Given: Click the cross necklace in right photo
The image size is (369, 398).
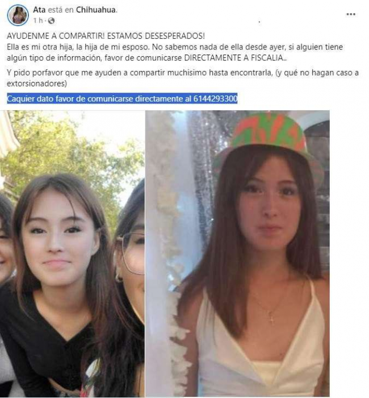Looking at the screenshot, I should tap(272, 317).
